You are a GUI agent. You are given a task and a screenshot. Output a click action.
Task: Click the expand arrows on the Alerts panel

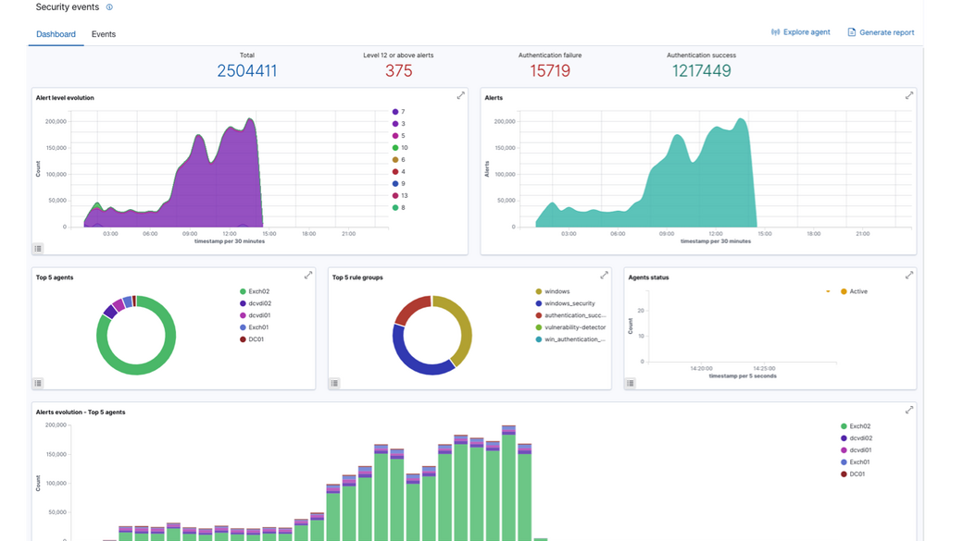(x=908, y=94)
